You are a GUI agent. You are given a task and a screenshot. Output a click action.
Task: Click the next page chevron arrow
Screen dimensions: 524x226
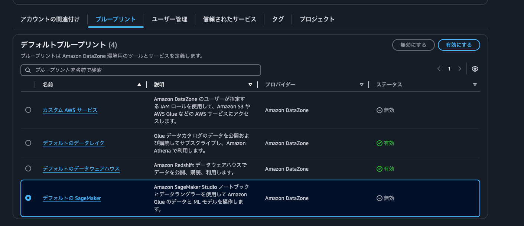[x=460, y=69]
